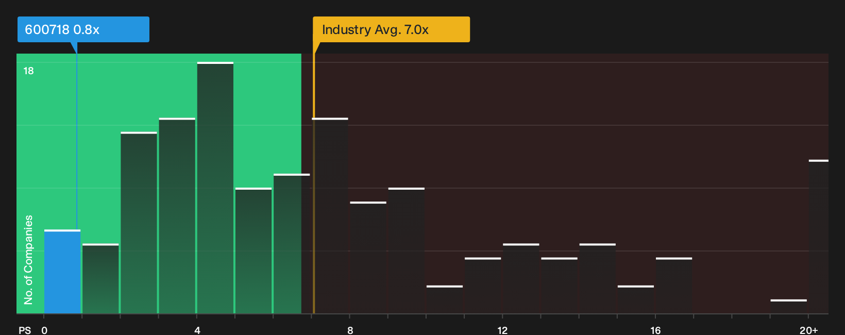Click the PS axis label
Screen dimensions: 845x335
coord(25,330)
